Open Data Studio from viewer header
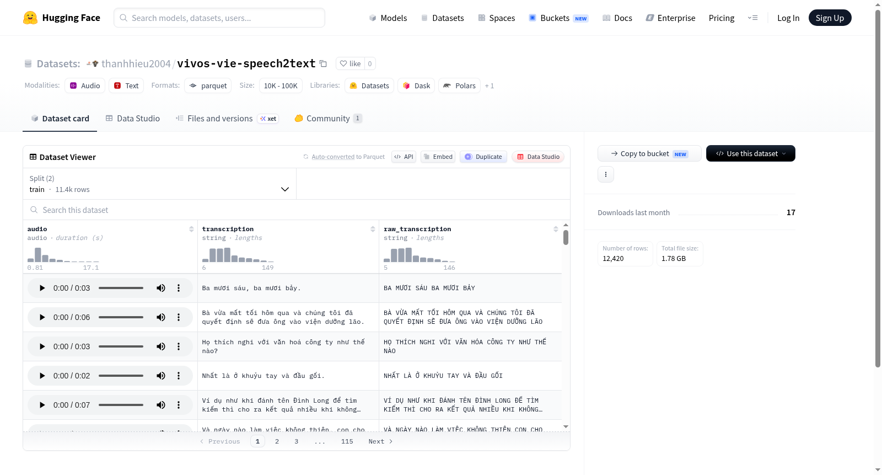The width and height of the screenshot is (882, 475). tap(538, 157)
